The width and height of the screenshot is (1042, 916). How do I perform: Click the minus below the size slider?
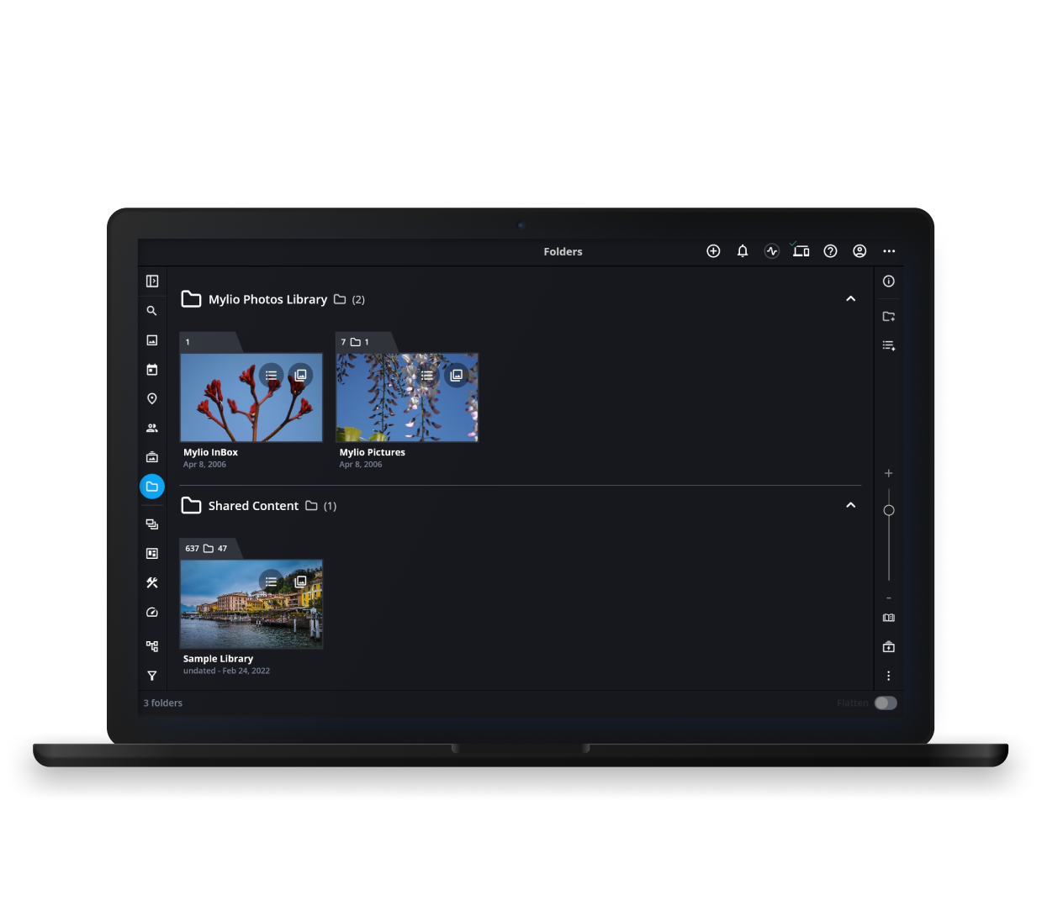coord(889,598)
